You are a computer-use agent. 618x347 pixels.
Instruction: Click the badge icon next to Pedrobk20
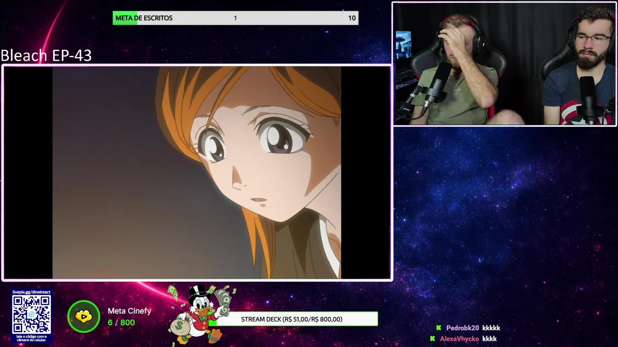coord(438,328)
